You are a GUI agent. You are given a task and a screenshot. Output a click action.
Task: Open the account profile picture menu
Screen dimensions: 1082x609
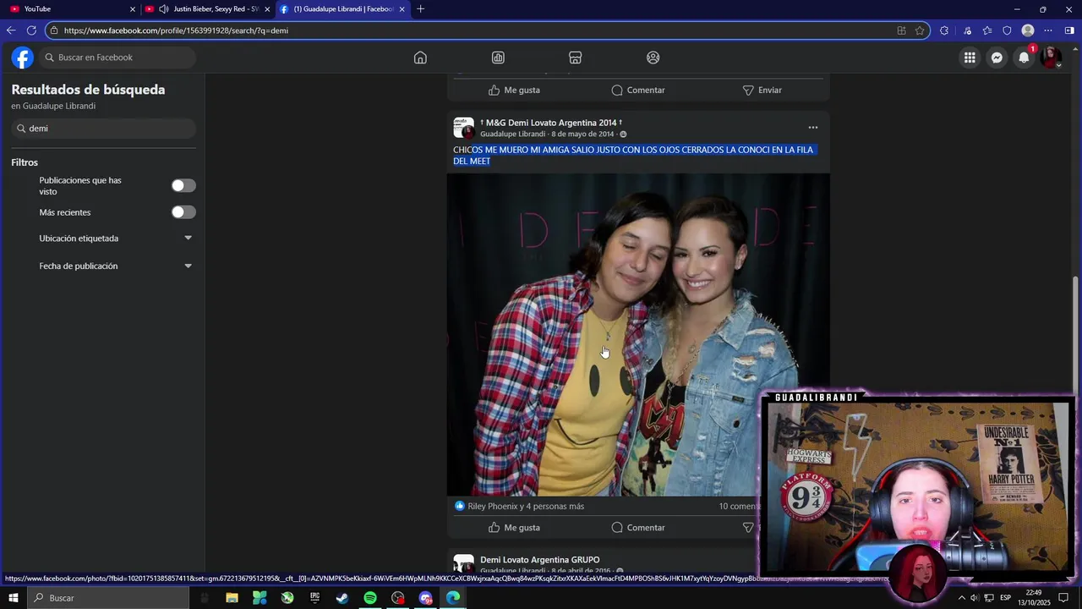click(1051, 58)
